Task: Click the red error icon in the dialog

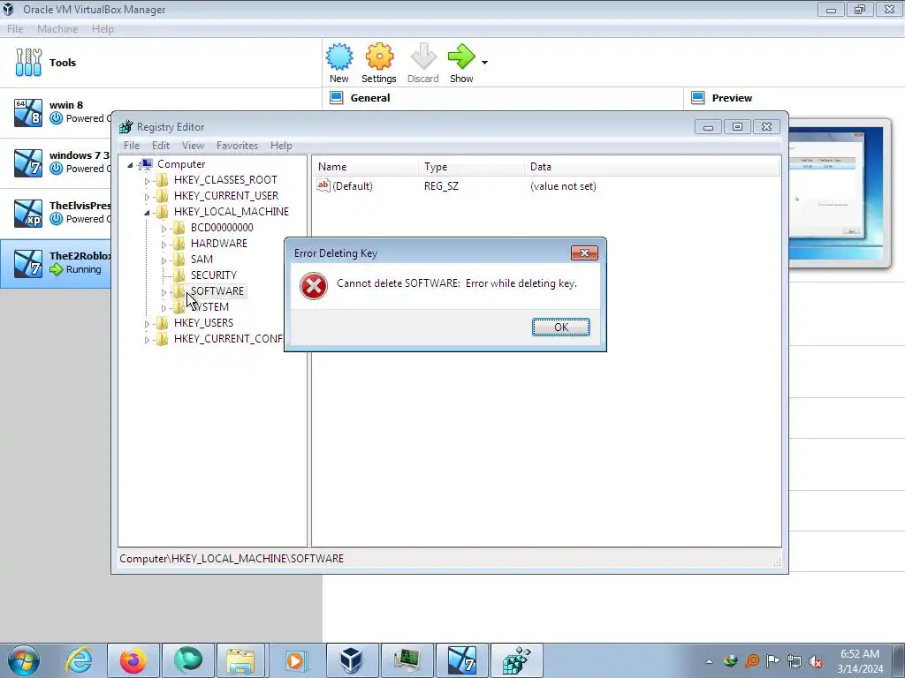Action: [314, 286]
